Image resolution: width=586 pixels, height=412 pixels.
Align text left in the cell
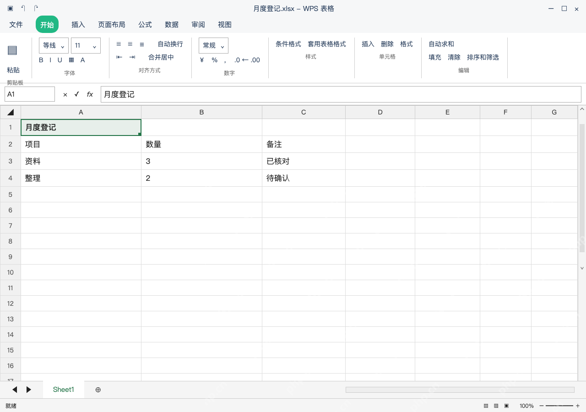coord(119,44)
